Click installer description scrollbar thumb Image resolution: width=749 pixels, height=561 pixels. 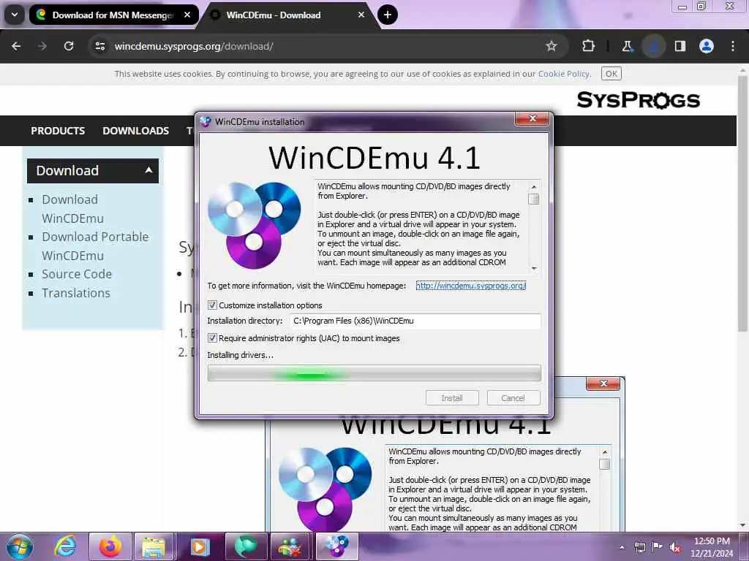pyautogui.click(x=534, y=199)
